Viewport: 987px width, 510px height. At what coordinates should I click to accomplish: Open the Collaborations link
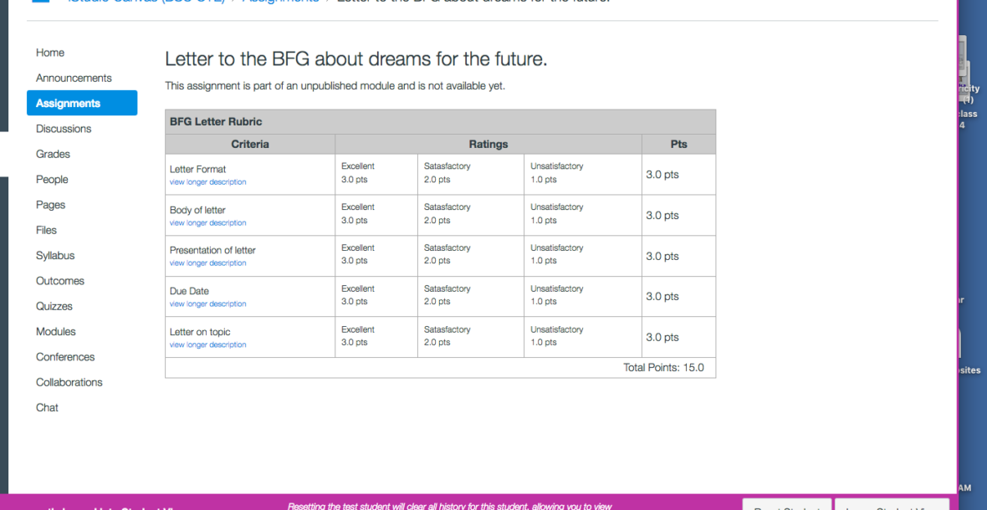coord(69,382)
